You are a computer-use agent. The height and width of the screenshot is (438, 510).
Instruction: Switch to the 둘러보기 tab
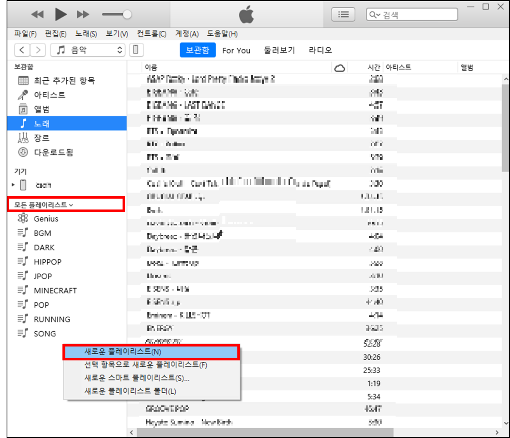point(279,50)
